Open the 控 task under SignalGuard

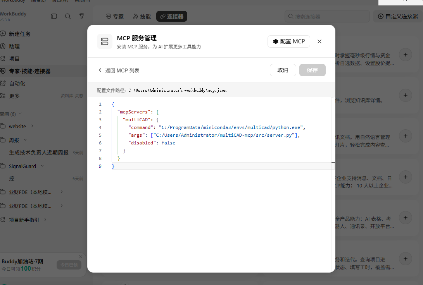[x=12, y=179]
